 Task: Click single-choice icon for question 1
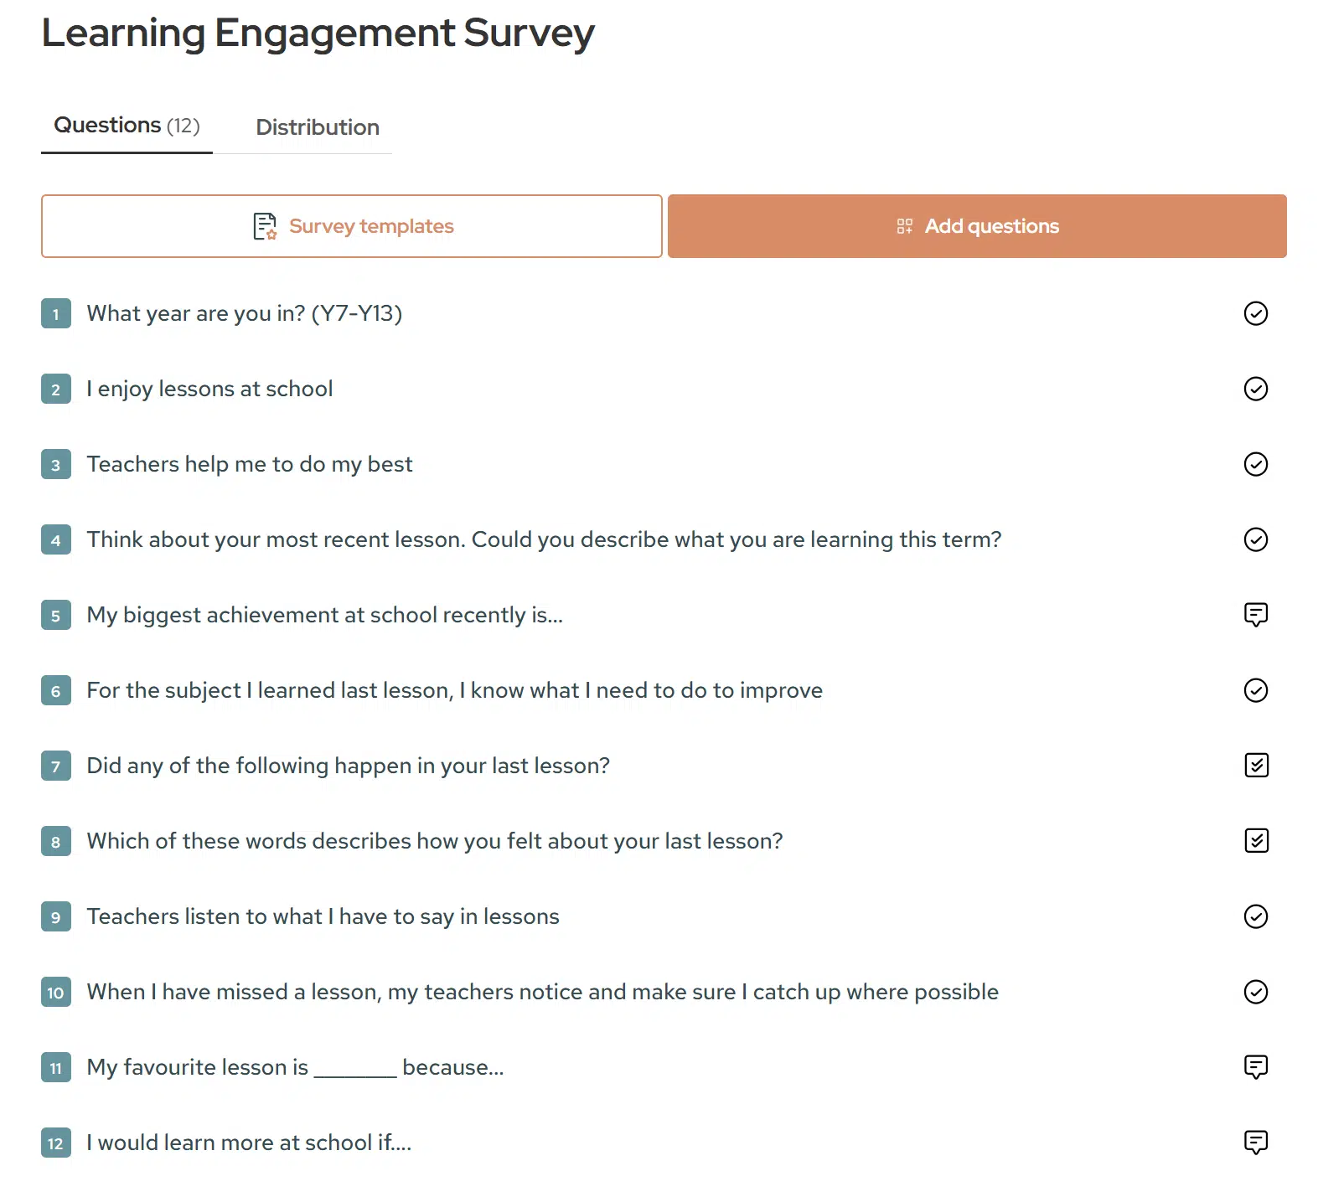point(1255,313)
